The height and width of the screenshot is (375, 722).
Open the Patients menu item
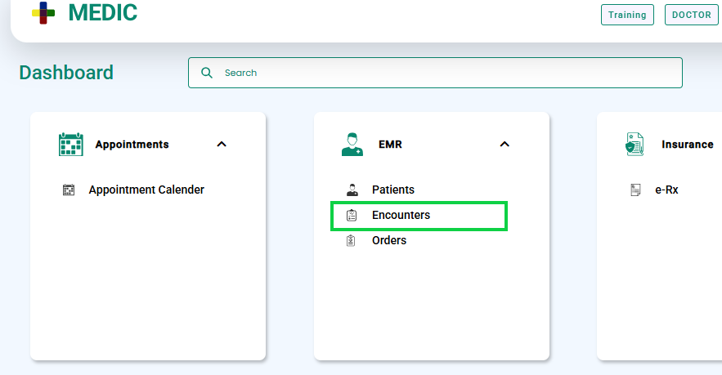[x=393, y=190]
